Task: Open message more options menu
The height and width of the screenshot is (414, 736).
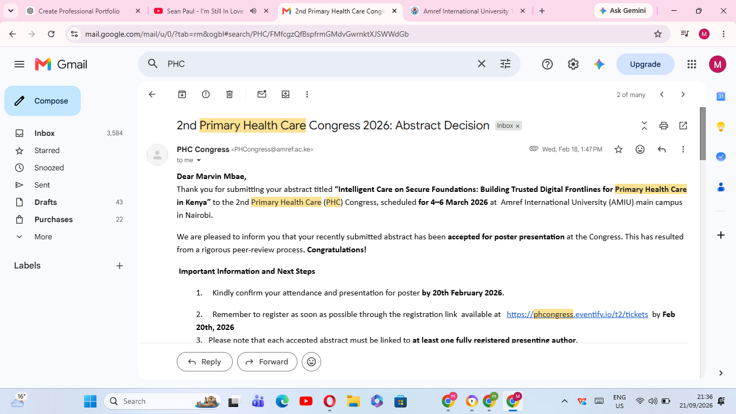Action: pyautogui.click(x=683, y=149)
